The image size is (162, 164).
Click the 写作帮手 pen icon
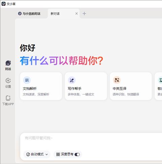tap(72, 80)
